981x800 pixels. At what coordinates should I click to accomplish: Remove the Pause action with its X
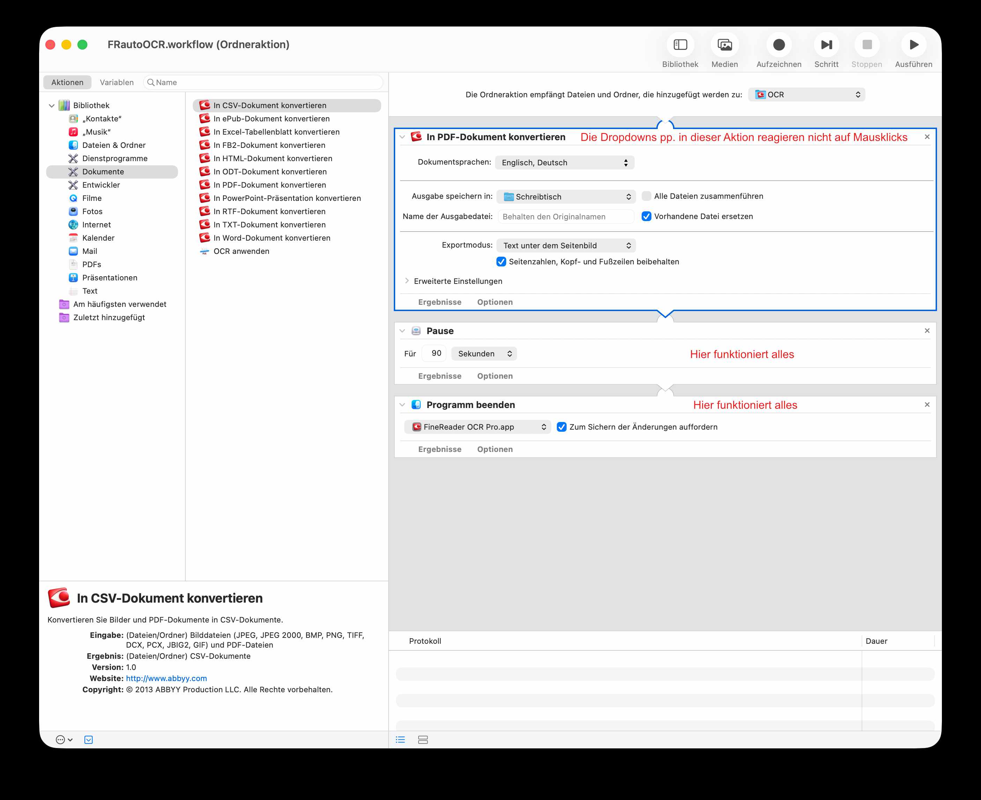pyautogui.click(x=927, y=331)
